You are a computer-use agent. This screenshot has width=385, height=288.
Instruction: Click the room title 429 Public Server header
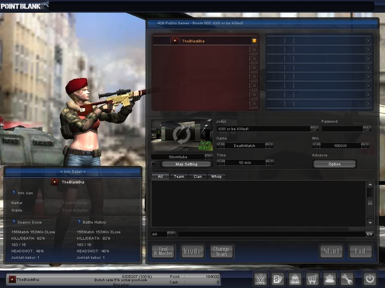(x=200, y=23)
